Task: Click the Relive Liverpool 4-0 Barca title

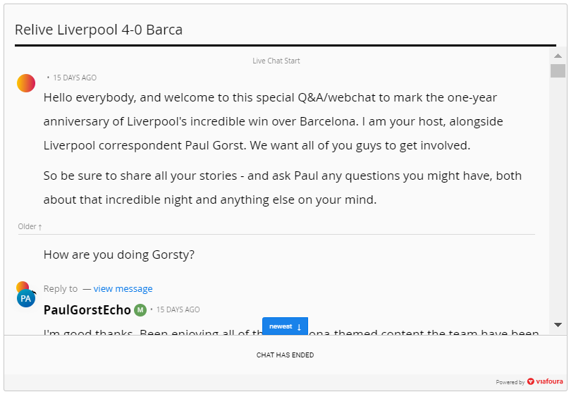Action: point(99,30)
